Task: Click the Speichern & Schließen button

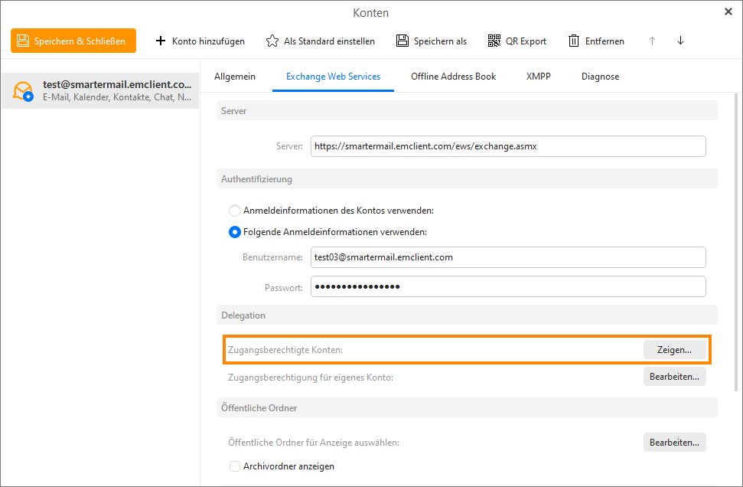Action: click(73, 41)
